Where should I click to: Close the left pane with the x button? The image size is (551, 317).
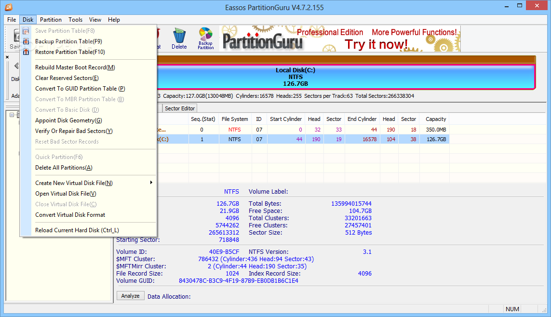click(7, 57)
